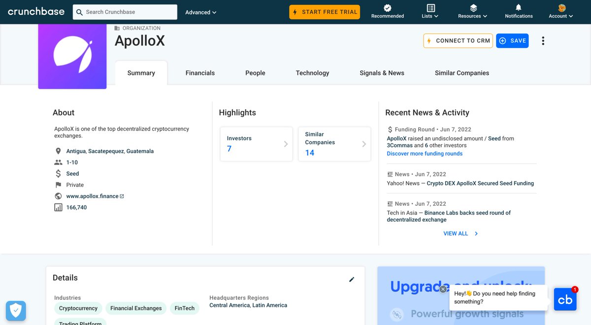591x325 pixels.
Task: Dismiss the chat message with the X toggle
Action: click(443, 289)
